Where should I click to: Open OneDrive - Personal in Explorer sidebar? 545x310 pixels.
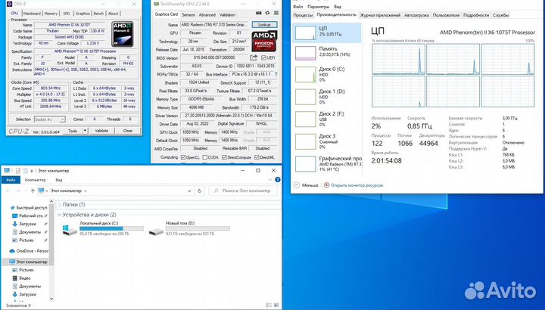point(30,250)
